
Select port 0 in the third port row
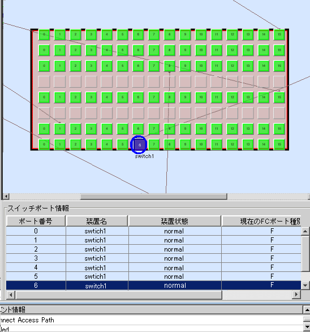(44, 66)
